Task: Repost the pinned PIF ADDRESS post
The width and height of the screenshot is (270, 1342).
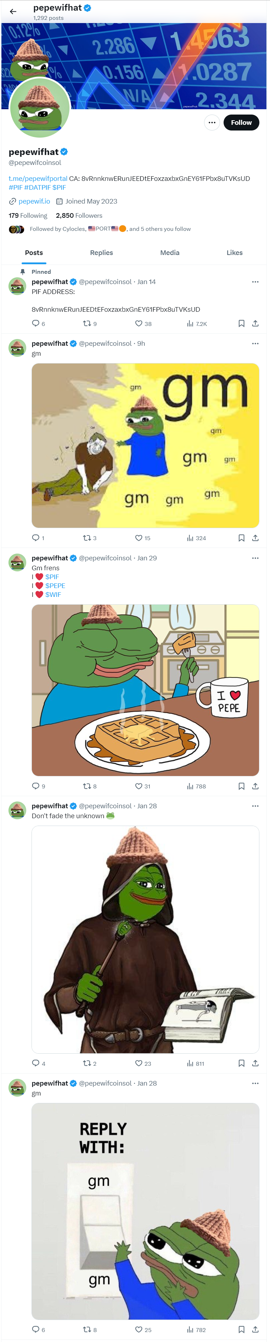Action: tap(87, 323)
